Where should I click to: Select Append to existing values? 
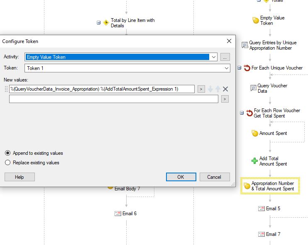pos(7,153)
